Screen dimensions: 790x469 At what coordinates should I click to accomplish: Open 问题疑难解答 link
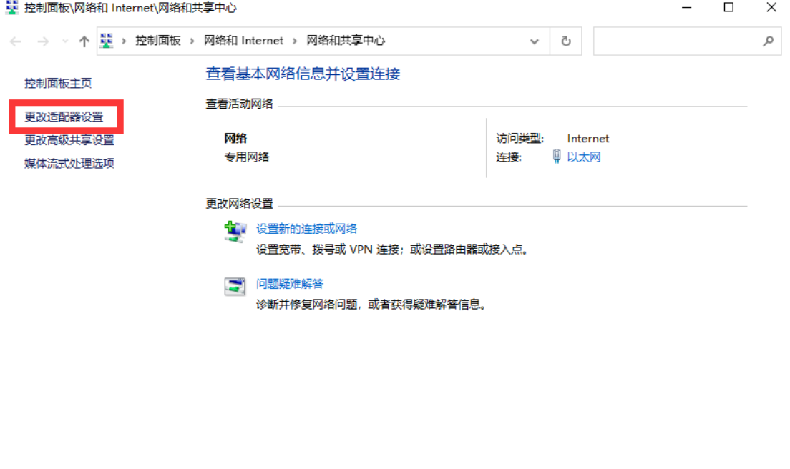pyautogui.click(x=290, y=284)
